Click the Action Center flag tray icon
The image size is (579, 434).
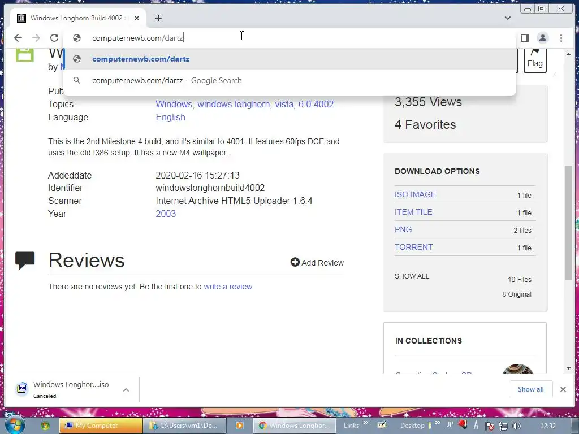tap(490, 426)
